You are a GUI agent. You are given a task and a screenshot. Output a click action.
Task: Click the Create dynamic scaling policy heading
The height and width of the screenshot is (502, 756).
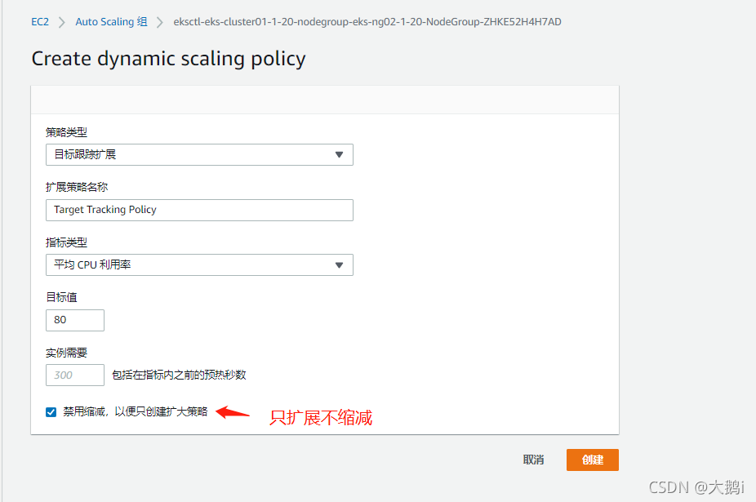[168, 59]
